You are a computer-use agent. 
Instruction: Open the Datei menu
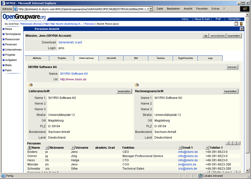pos(160,9)
